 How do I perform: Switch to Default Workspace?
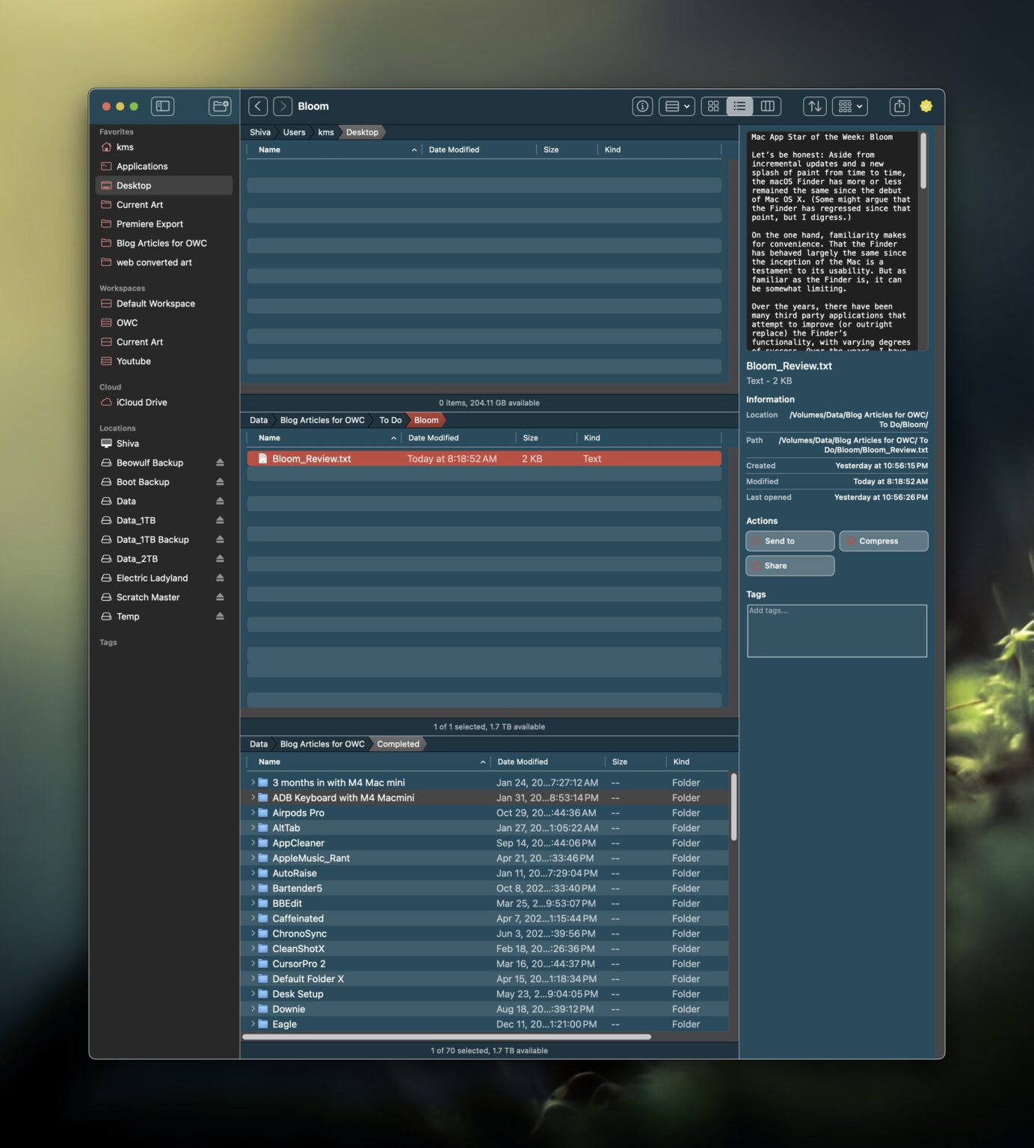click(x=164, y=303)
